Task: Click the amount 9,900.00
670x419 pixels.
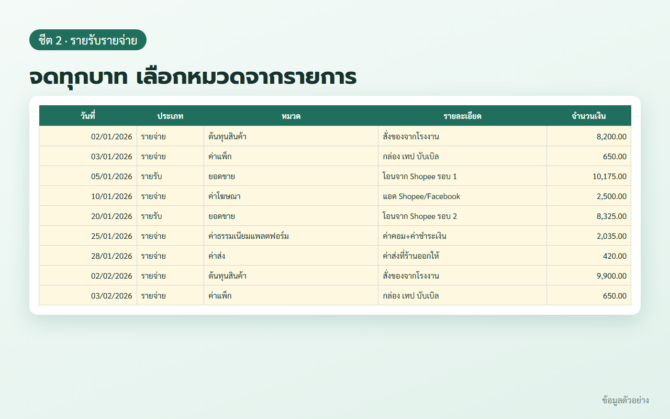Action: pyautogui.click(x=589, y=275)
